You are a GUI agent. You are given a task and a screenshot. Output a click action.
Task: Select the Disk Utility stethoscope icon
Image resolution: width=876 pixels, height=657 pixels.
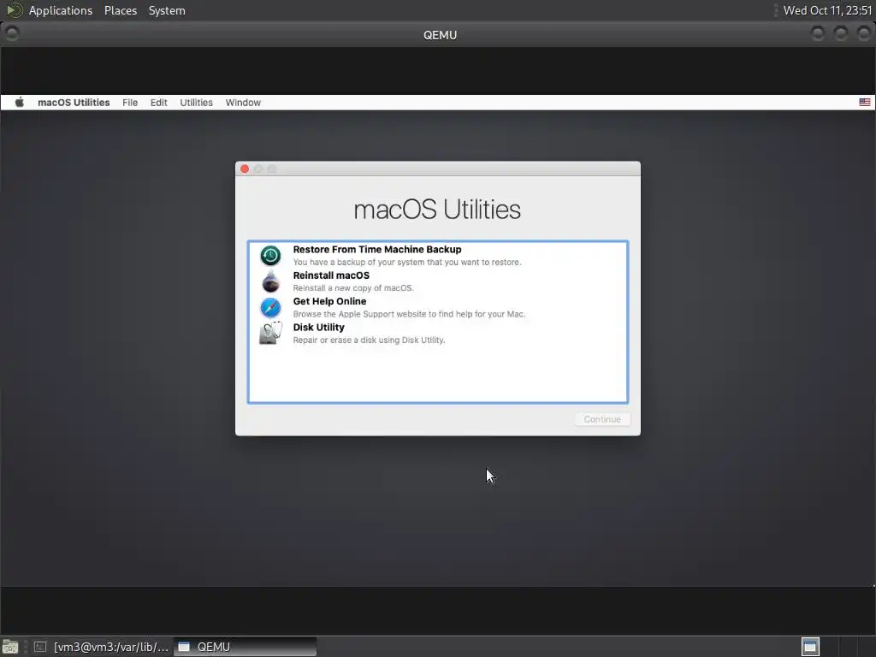[x=270, y=333]
